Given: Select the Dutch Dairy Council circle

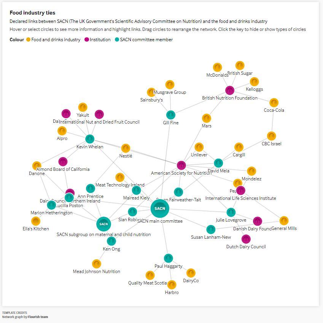Looking at the screenshot, I should 246,239.
